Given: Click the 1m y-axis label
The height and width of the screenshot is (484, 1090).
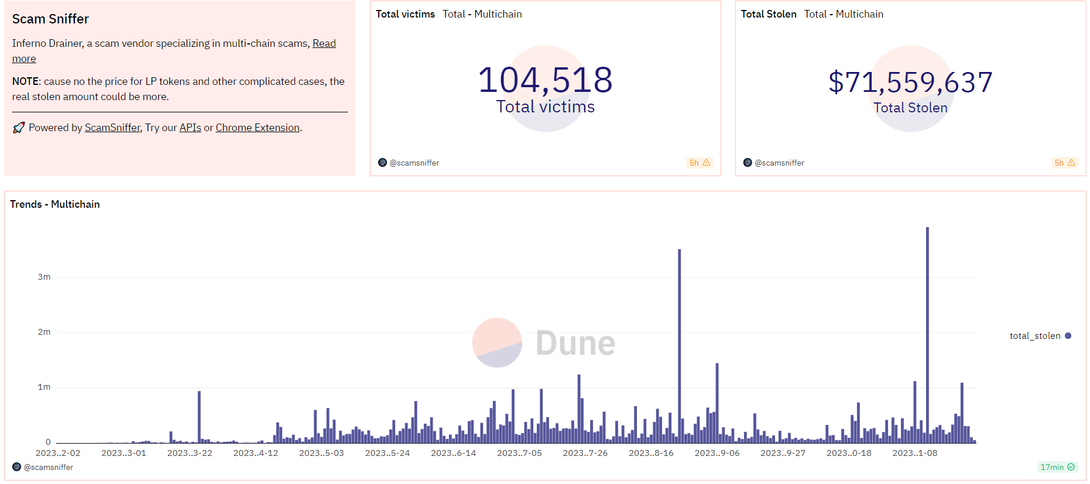Looking at the screenshot, I should (x=44, y=387).
